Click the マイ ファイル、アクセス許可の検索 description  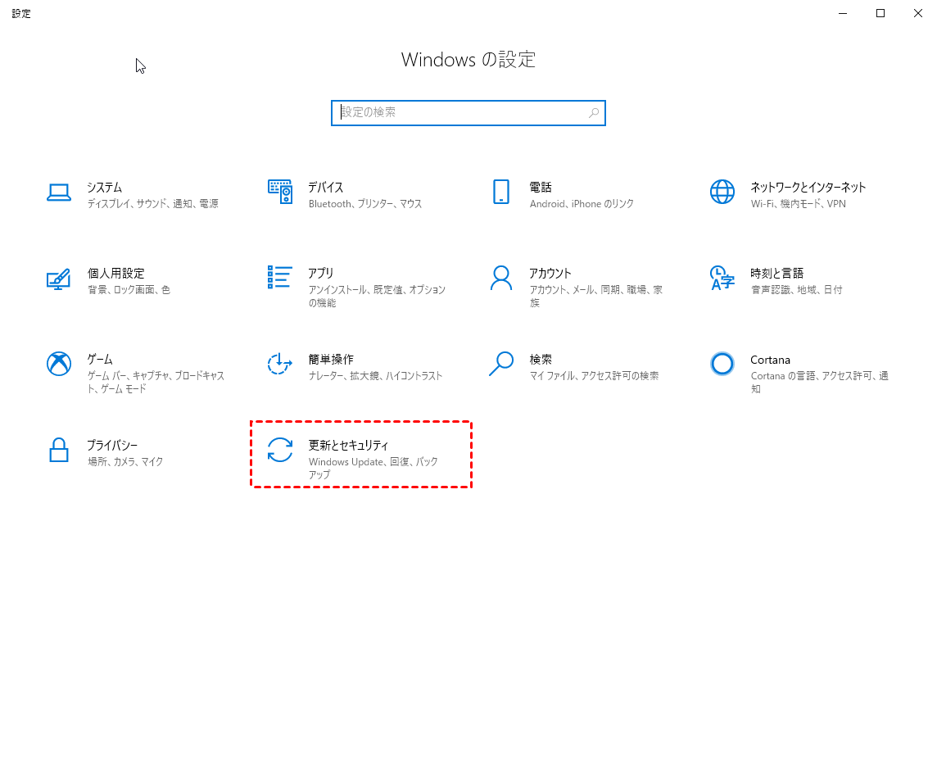pyautogui.click(x=594, y=376)
